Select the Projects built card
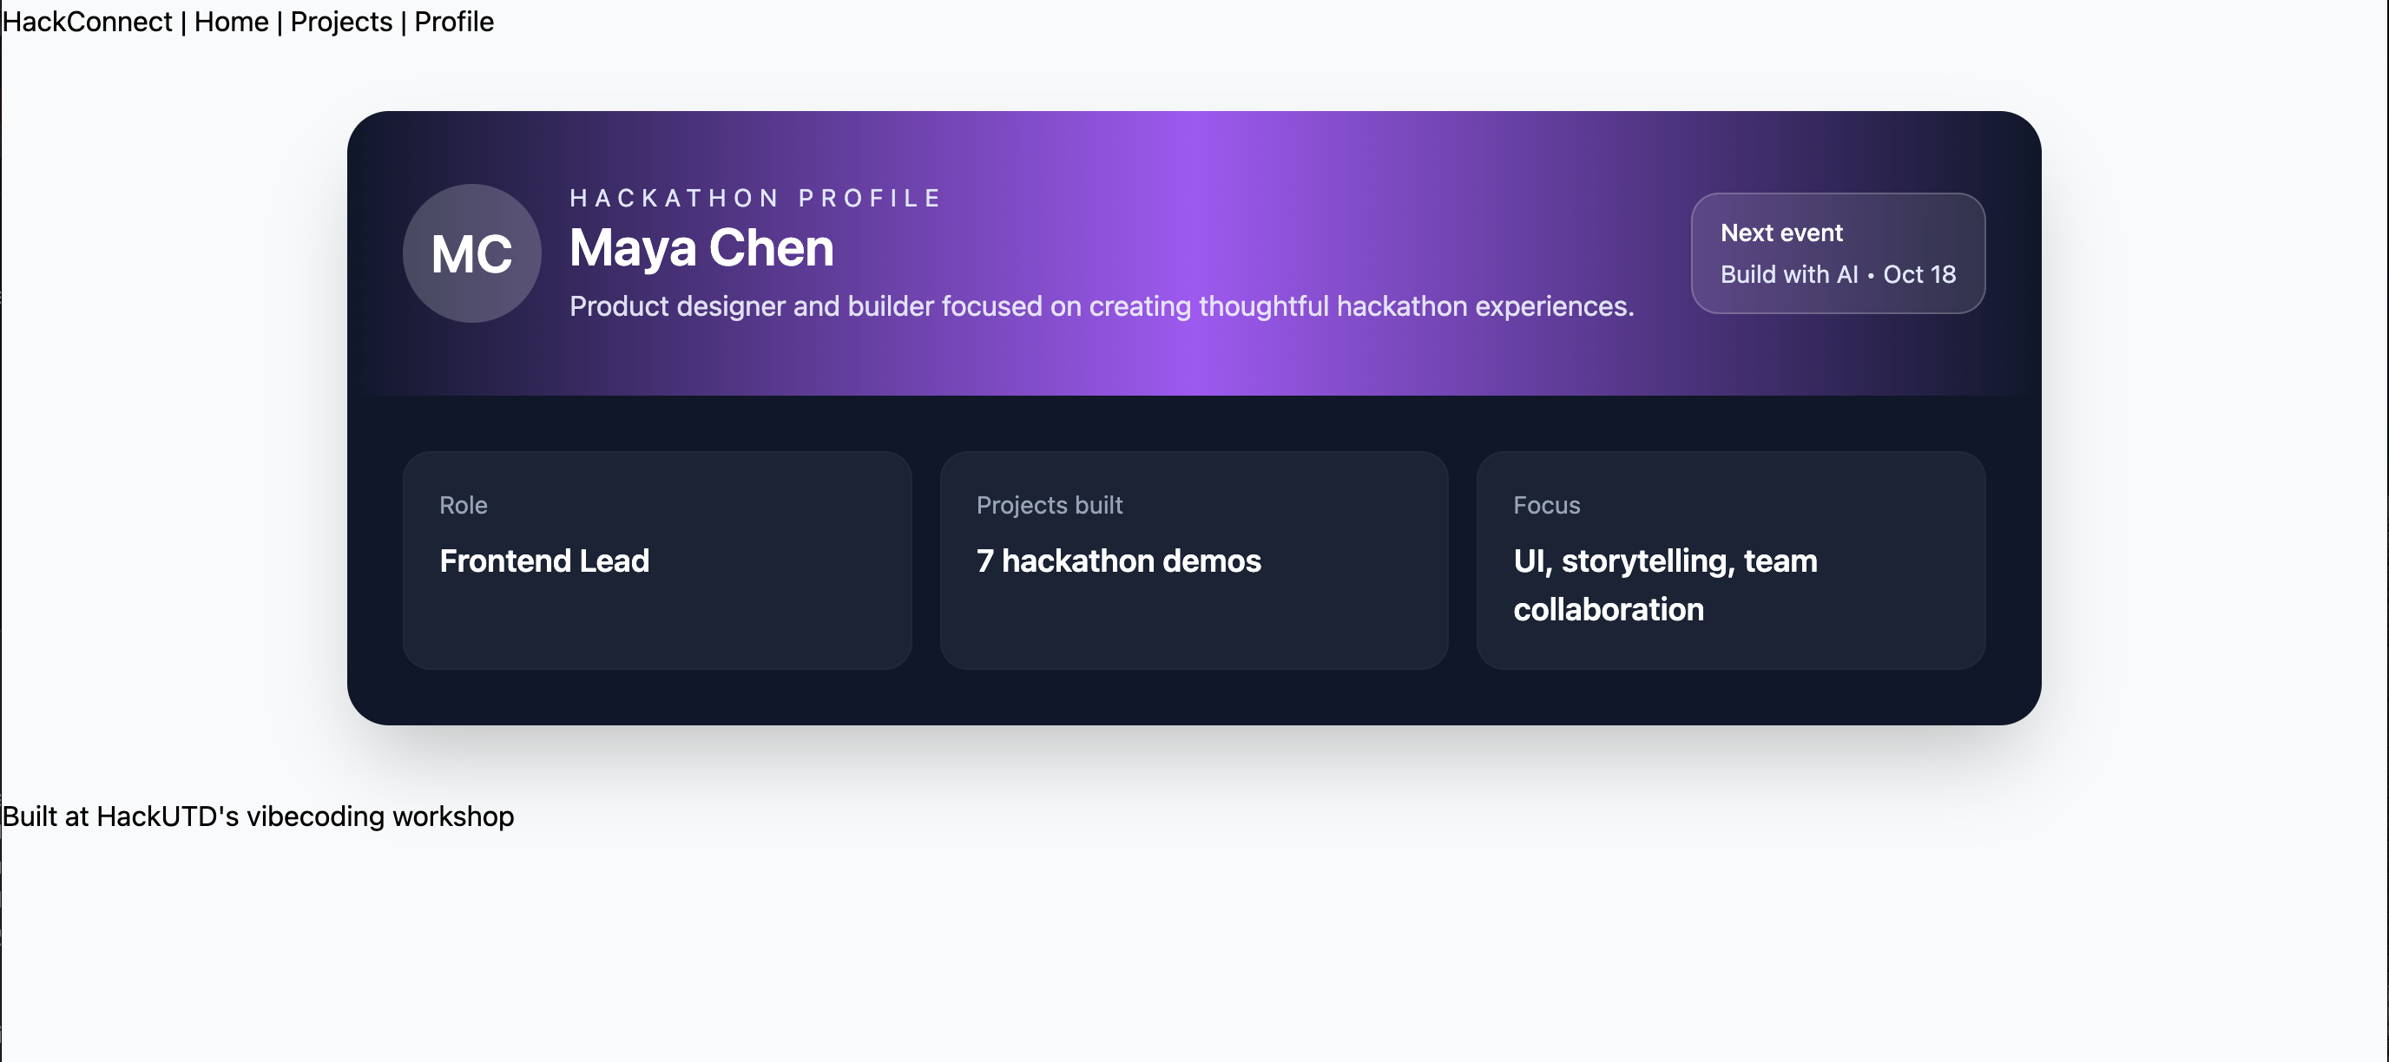The height and width of the screenshot is (1062, 2389). [x=1194, y=560]
